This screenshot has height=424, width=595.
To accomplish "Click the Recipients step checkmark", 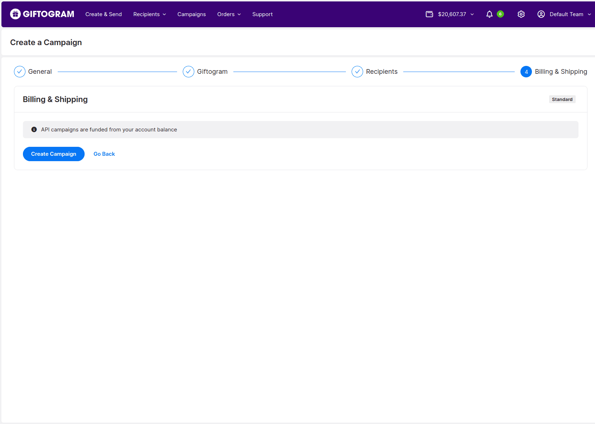I will [x=357, y=72].
